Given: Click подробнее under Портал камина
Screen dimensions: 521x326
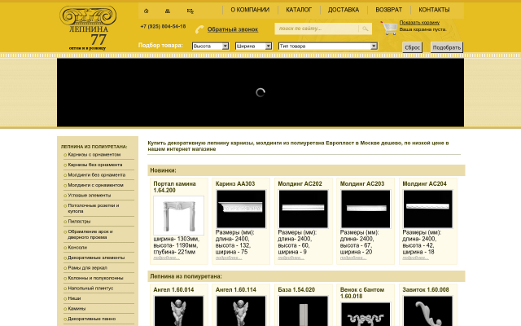Looking at the screenshot, I should (x=166, y=258).
